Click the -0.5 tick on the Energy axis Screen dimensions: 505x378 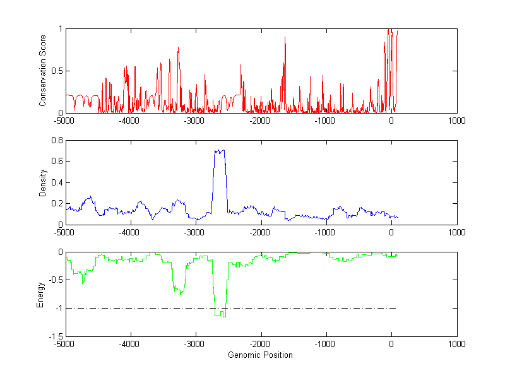(x=55, y=280)
